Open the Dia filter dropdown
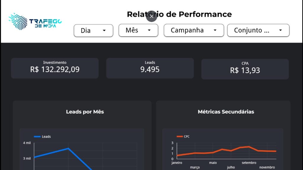The height and width of the screenshot is (170, 303). coord(94,30)
